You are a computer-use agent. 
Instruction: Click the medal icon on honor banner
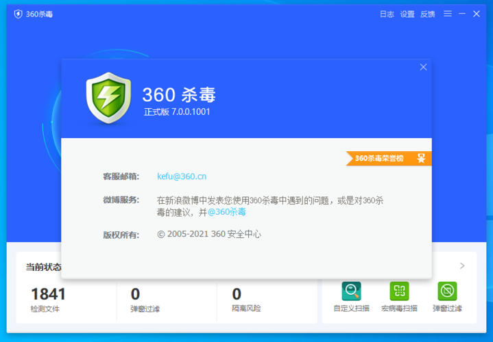pyautogui.click(x=421, y=158)
